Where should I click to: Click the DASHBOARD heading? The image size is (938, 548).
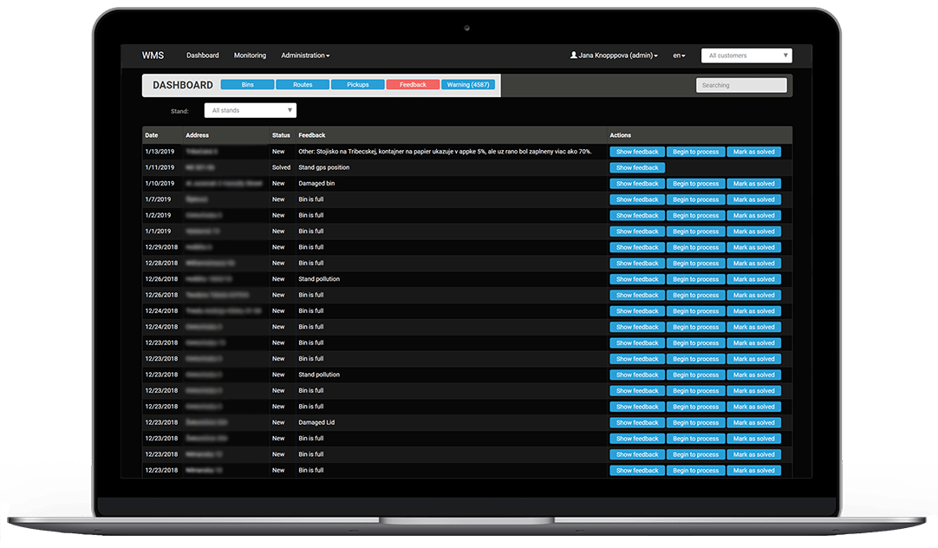pos(182,85)
